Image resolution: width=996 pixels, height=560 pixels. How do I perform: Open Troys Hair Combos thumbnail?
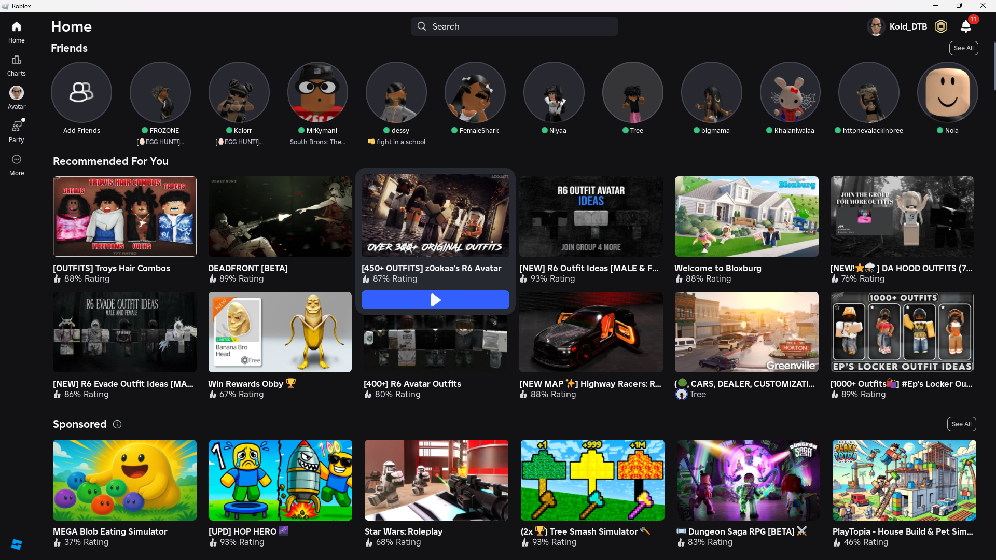click(125, 216)
